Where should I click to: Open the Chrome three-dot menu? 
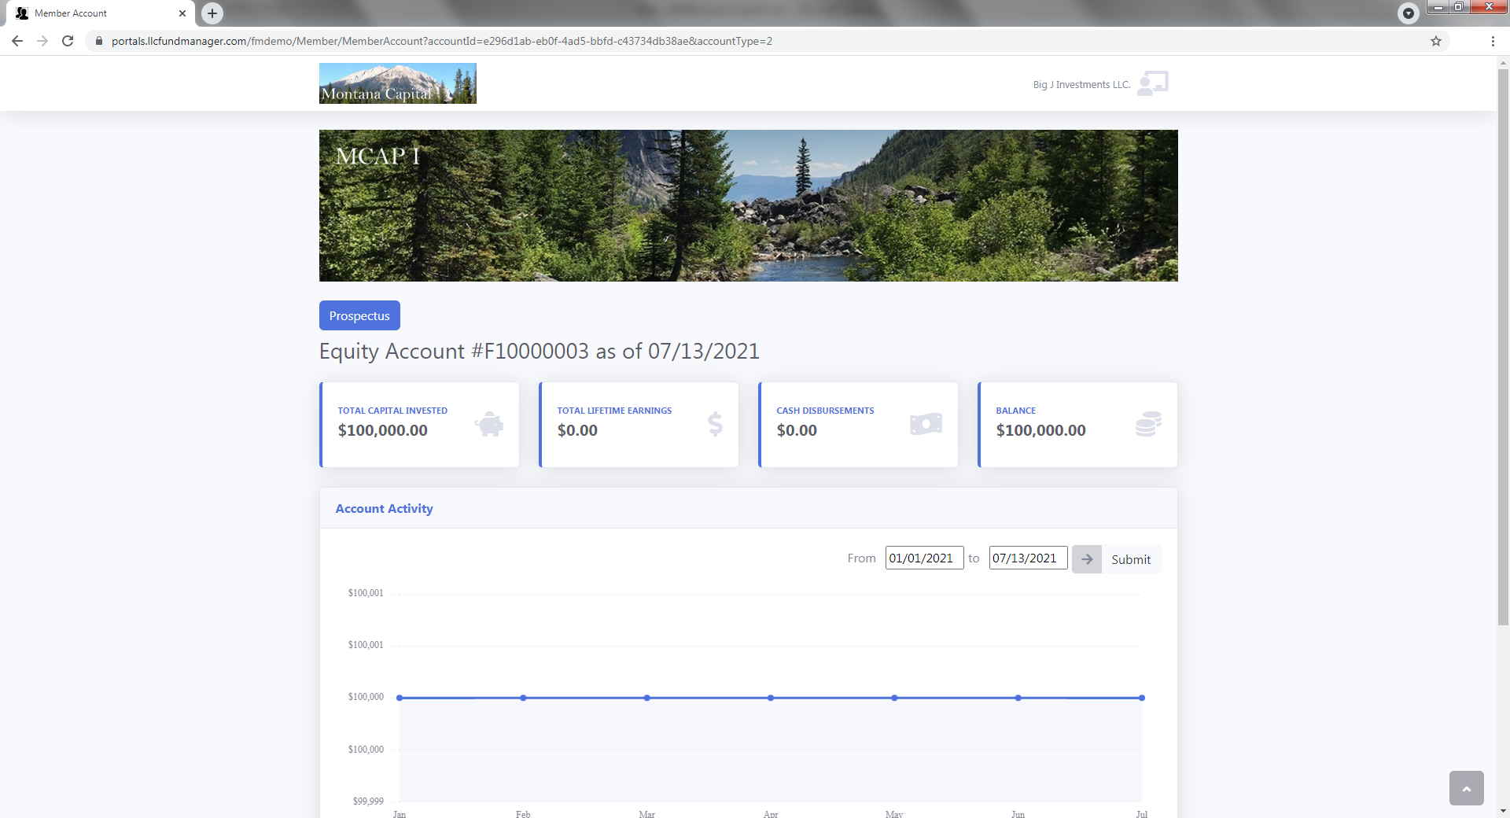point(1493,41)
